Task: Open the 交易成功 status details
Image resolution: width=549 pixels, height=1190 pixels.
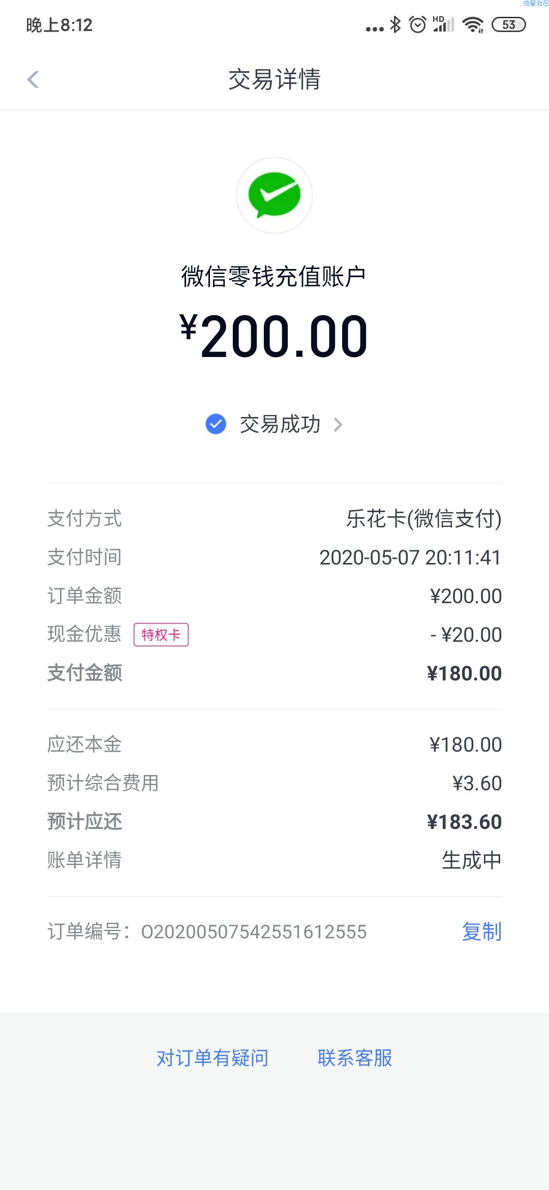Action: (280, 424)
